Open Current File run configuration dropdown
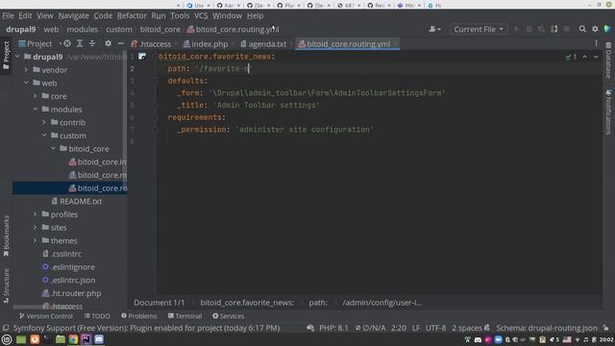The image size is (615, 346). coord(479,30)
